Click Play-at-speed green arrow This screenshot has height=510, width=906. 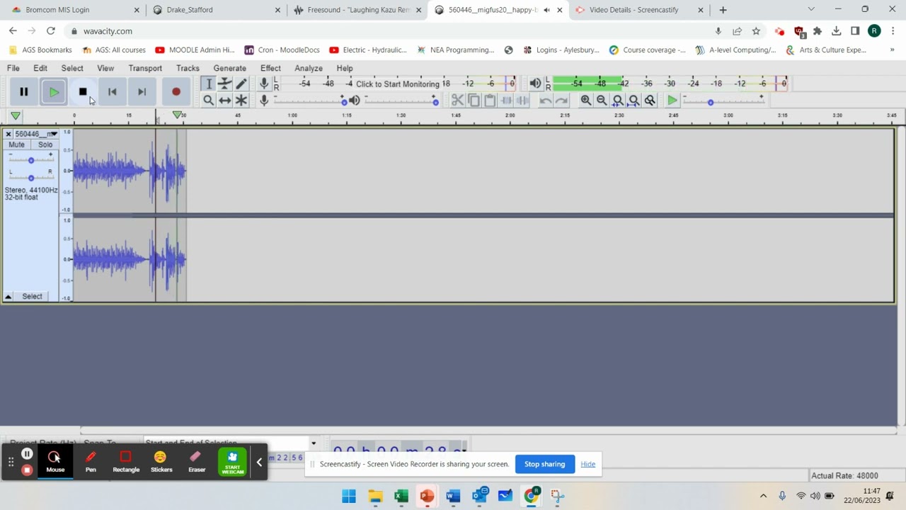point(672,101)
